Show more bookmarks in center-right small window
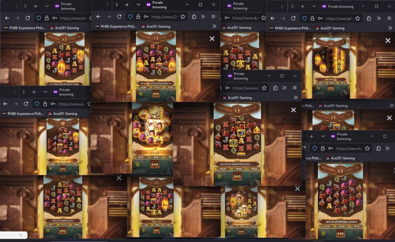The width and height of the screenshot is (395, 242). tap(296, 98)
